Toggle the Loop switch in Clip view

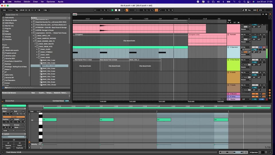(14, 117)
